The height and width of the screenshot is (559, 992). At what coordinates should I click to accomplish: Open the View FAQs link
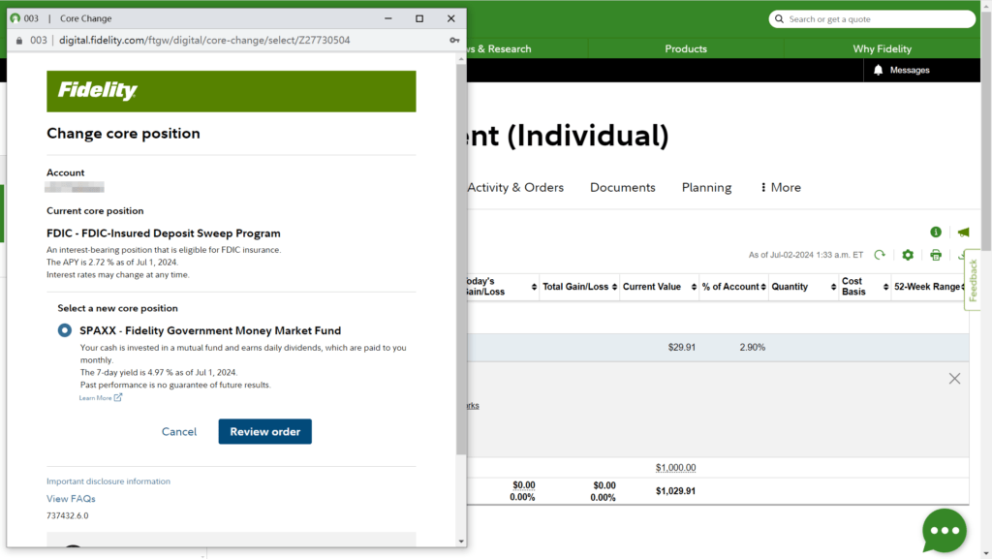click(71, 498)
